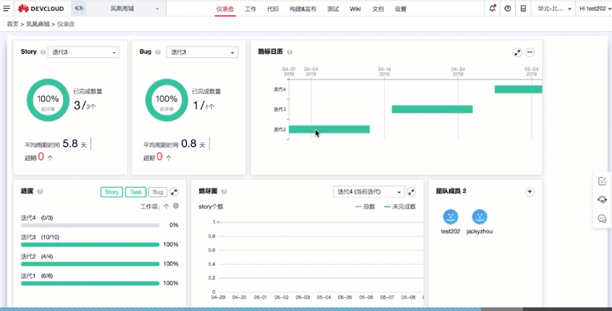Click the 迭代1 (6/6) progress bar
The image size is (612, 311).
90,283
